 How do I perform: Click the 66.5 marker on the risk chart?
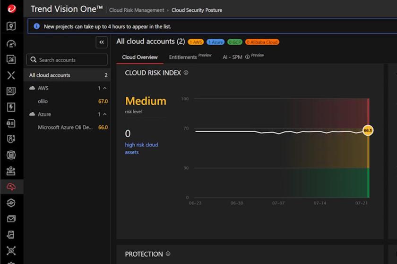tap(368, 131)
